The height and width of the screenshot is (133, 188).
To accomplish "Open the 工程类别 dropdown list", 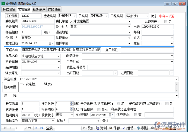I will pos(147,16).
